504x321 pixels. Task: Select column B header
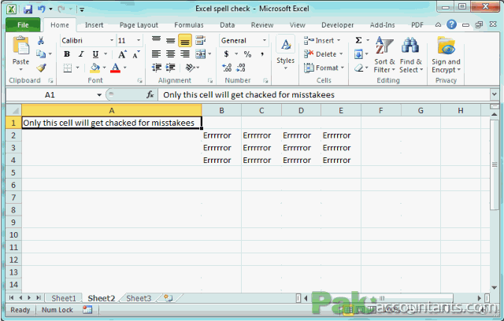[x=221, y=110]
